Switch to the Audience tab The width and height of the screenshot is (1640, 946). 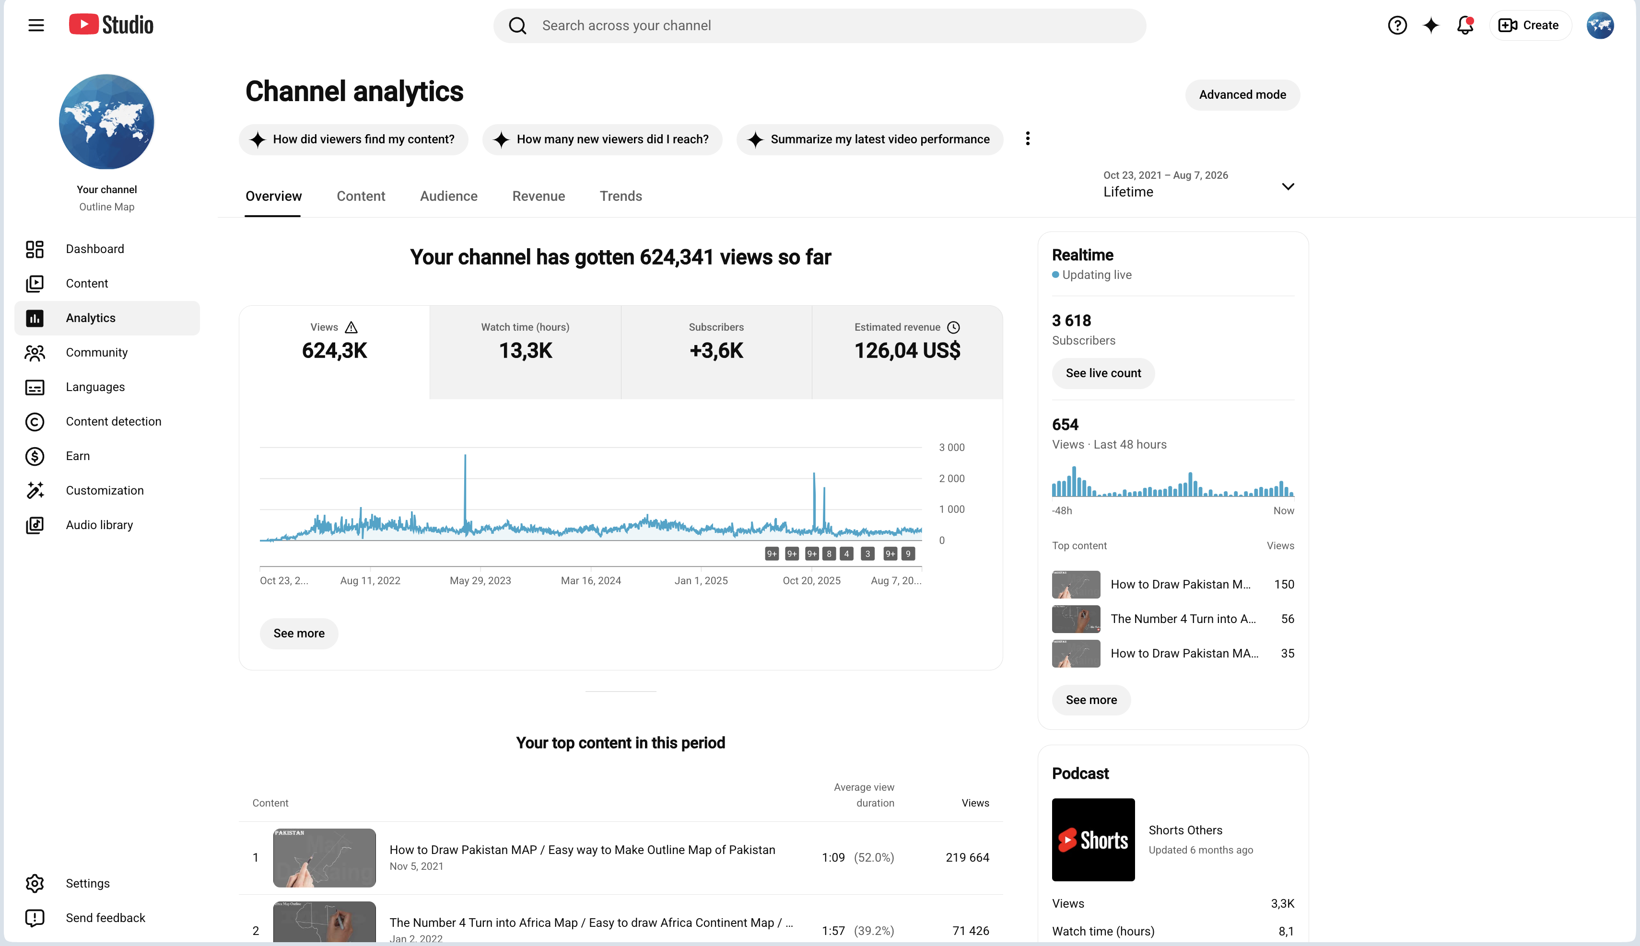click(x=448, y=196)
